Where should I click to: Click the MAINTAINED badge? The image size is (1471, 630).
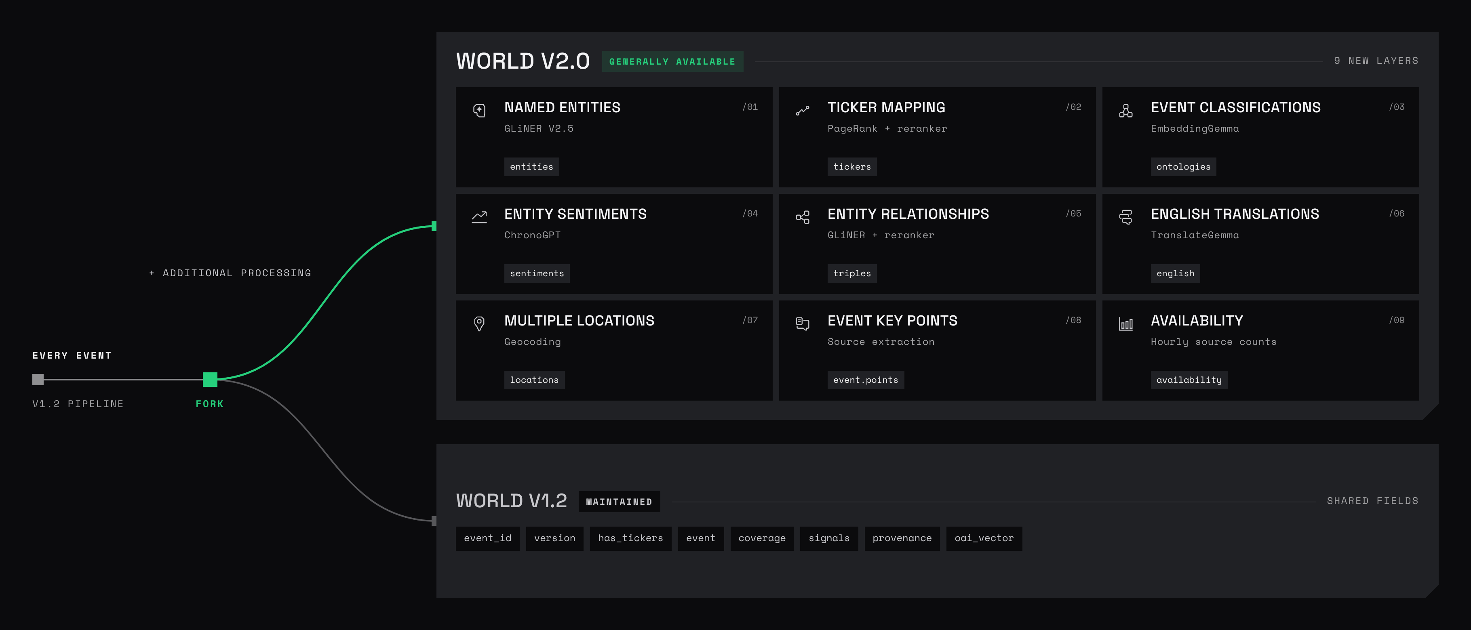pyautogui.click(x=619, y=502)
